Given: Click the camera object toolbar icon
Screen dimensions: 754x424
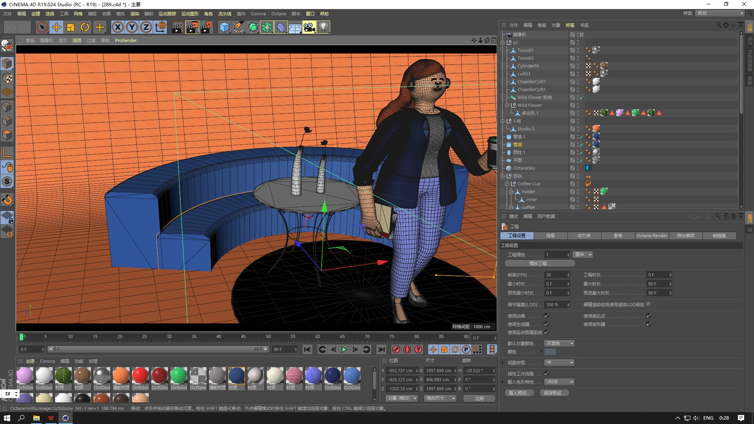Looking at the screenshot, I should 309,27.
